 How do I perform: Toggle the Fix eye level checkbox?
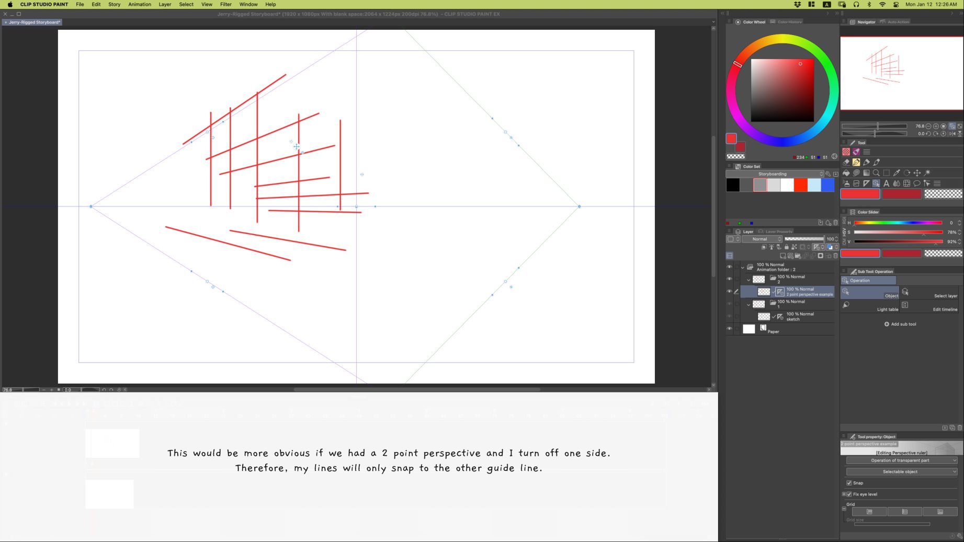tap(849, 494)
